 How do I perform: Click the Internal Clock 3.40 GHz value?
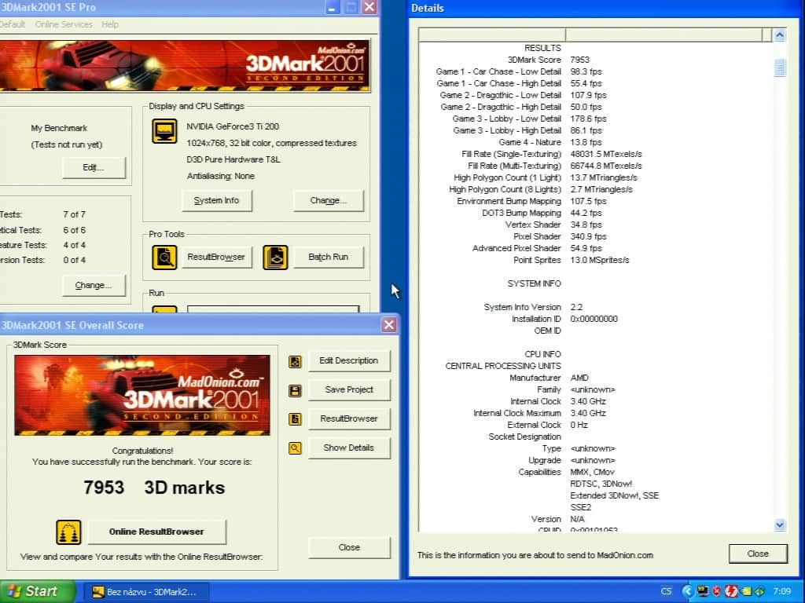click(x=588, y=401)
